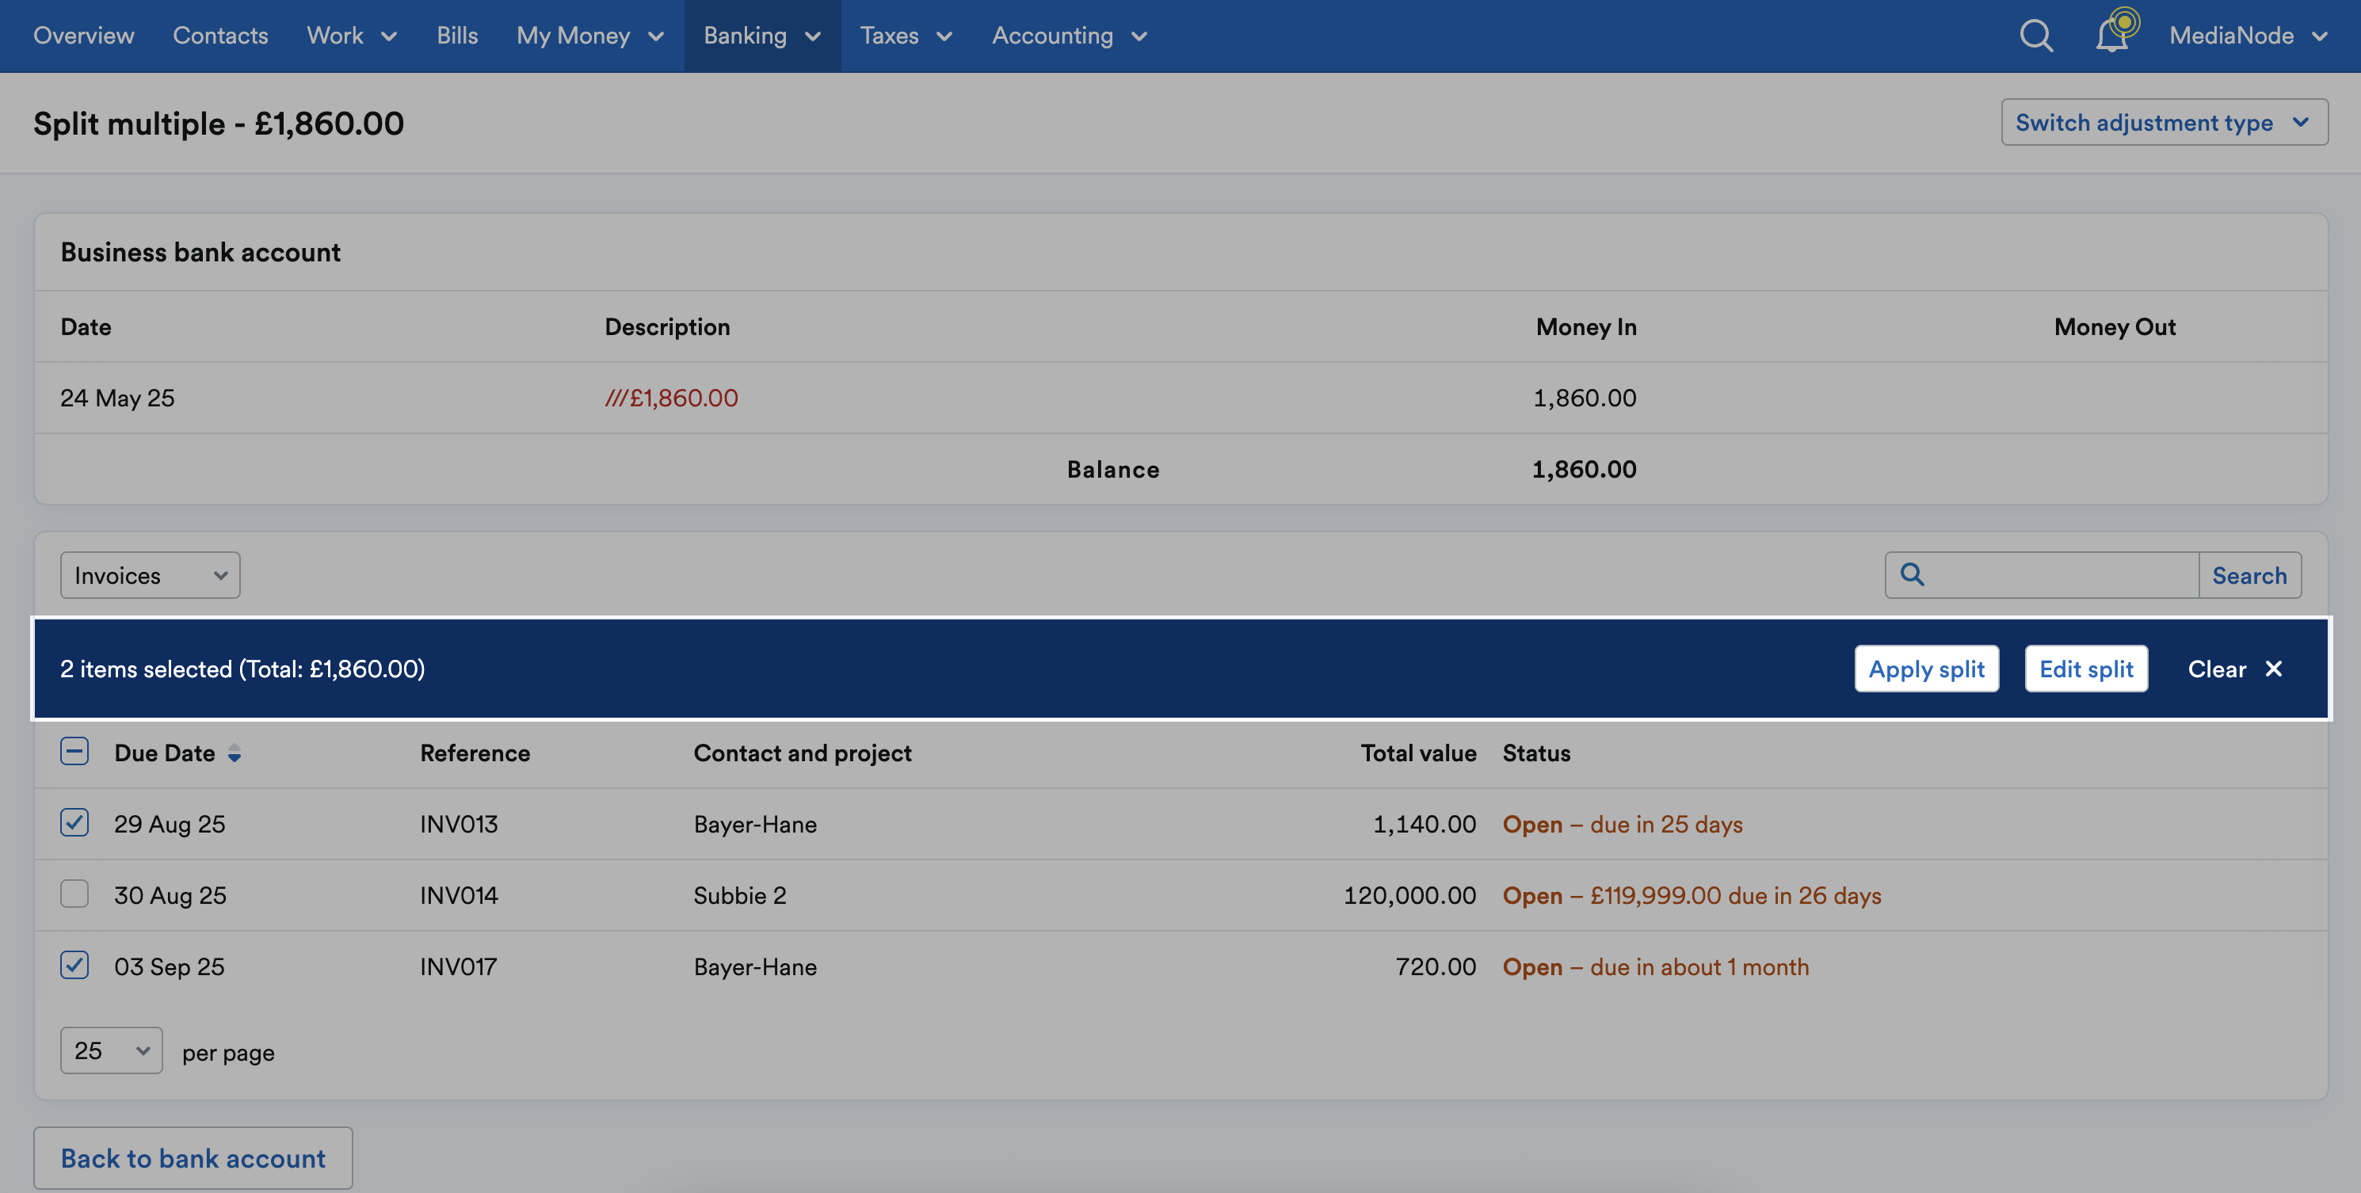Click Edit split button
The width and height of the screenshot is (2361, 1193).
pos(2086,669)
